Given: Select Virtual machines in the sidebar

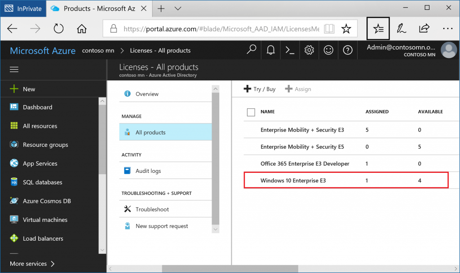Looking at the screenshot, I should (44, 220).
